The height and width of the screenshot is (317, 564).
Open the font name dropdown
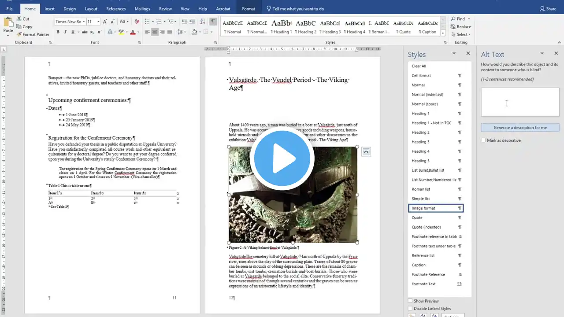point(84,22)
